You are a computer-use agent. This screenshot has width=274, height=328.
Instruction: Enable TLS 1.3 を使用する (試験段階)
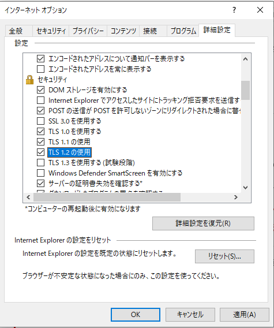pyautogui.click(x=40, y=163)
